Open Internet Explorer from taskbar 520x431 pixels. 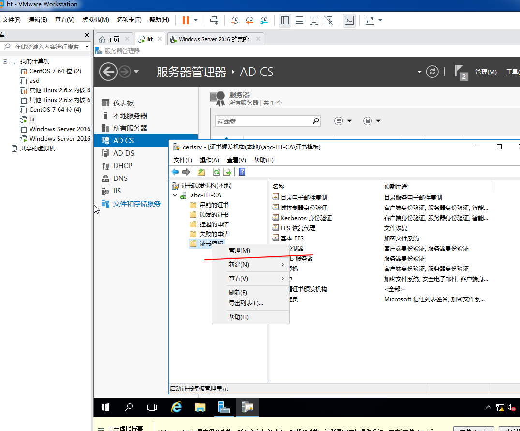click(x=177, y=407)
